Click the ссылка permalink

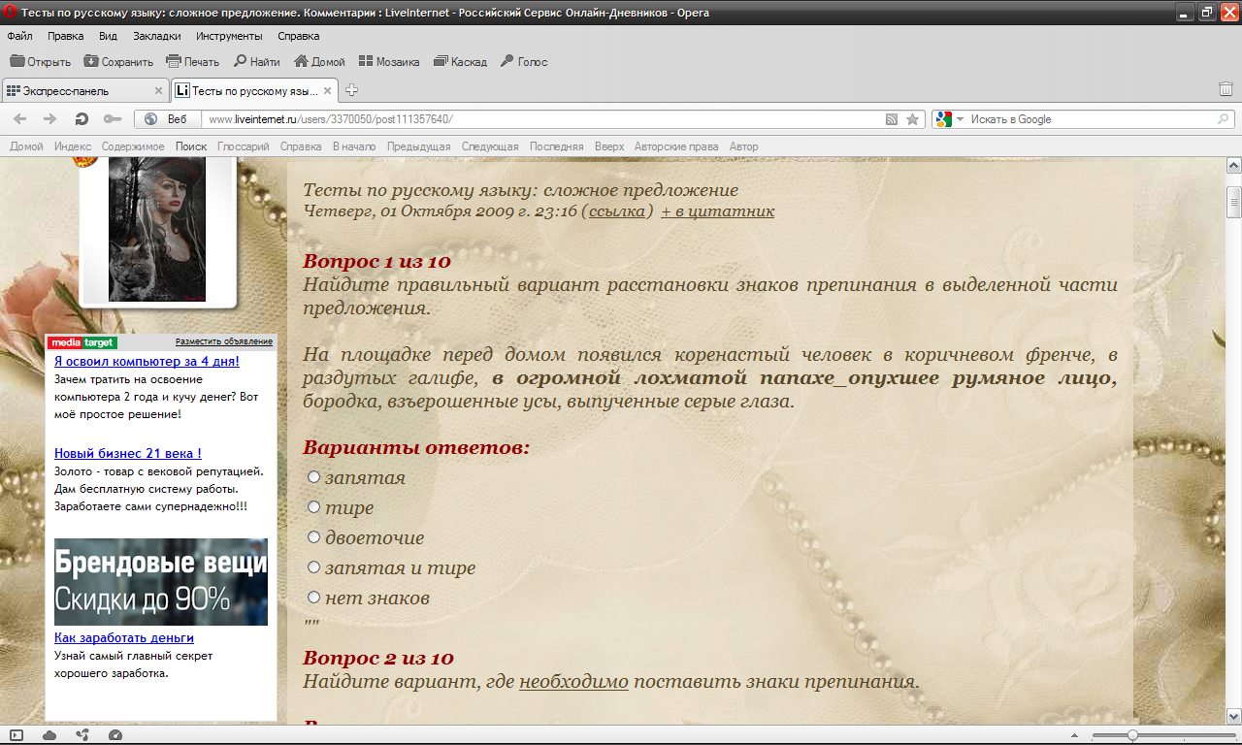point(616,211)
